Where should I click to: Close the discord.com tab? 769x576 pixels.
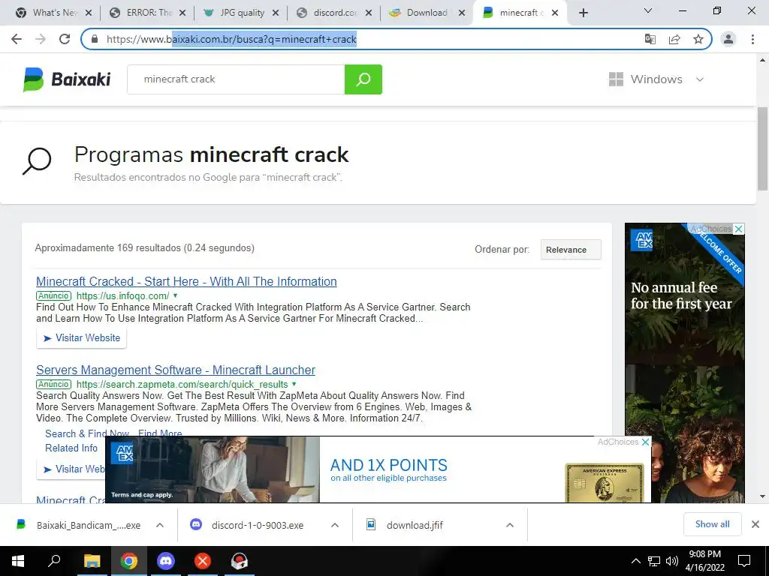click(369, 13)
